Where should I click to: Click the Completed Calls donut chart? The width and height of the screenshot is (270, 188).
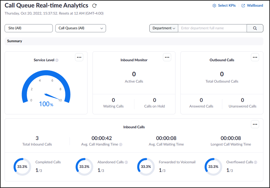tap(22, 166)
